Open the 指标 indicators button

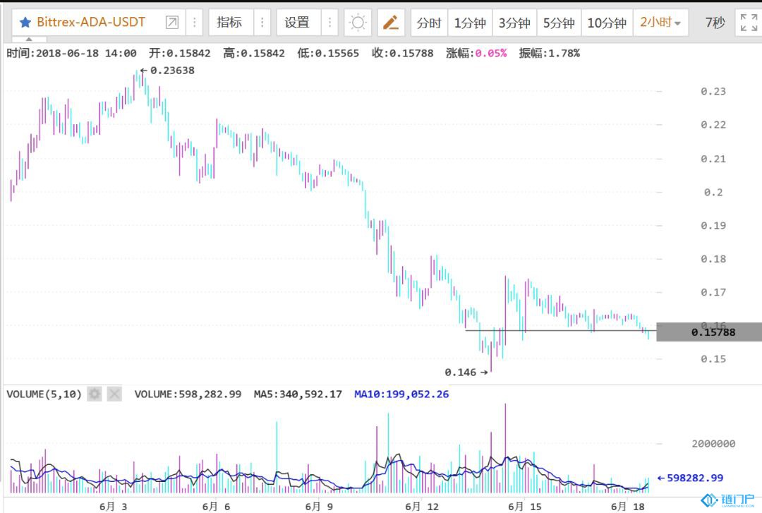(x=229, y=23)
